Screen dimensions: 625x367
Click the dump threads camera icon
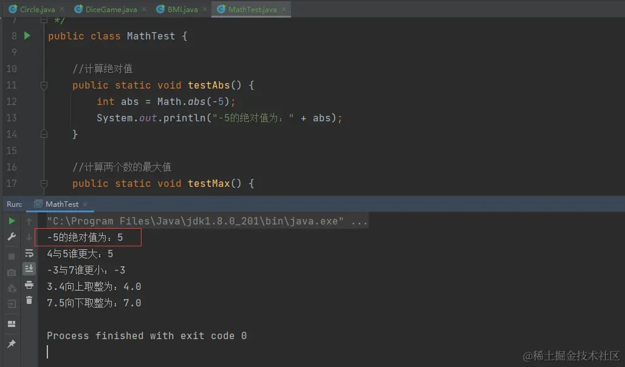(x=12, y=272)
